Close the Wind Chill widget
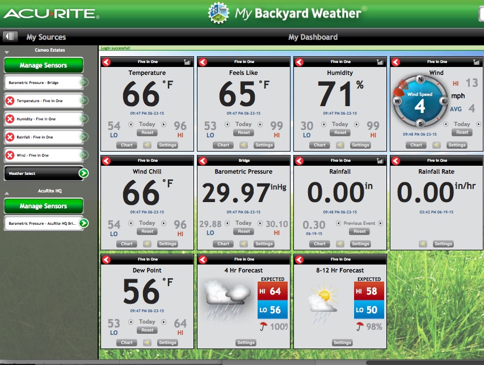The height and width of the screenshot is (365, 484). point(107,161)
